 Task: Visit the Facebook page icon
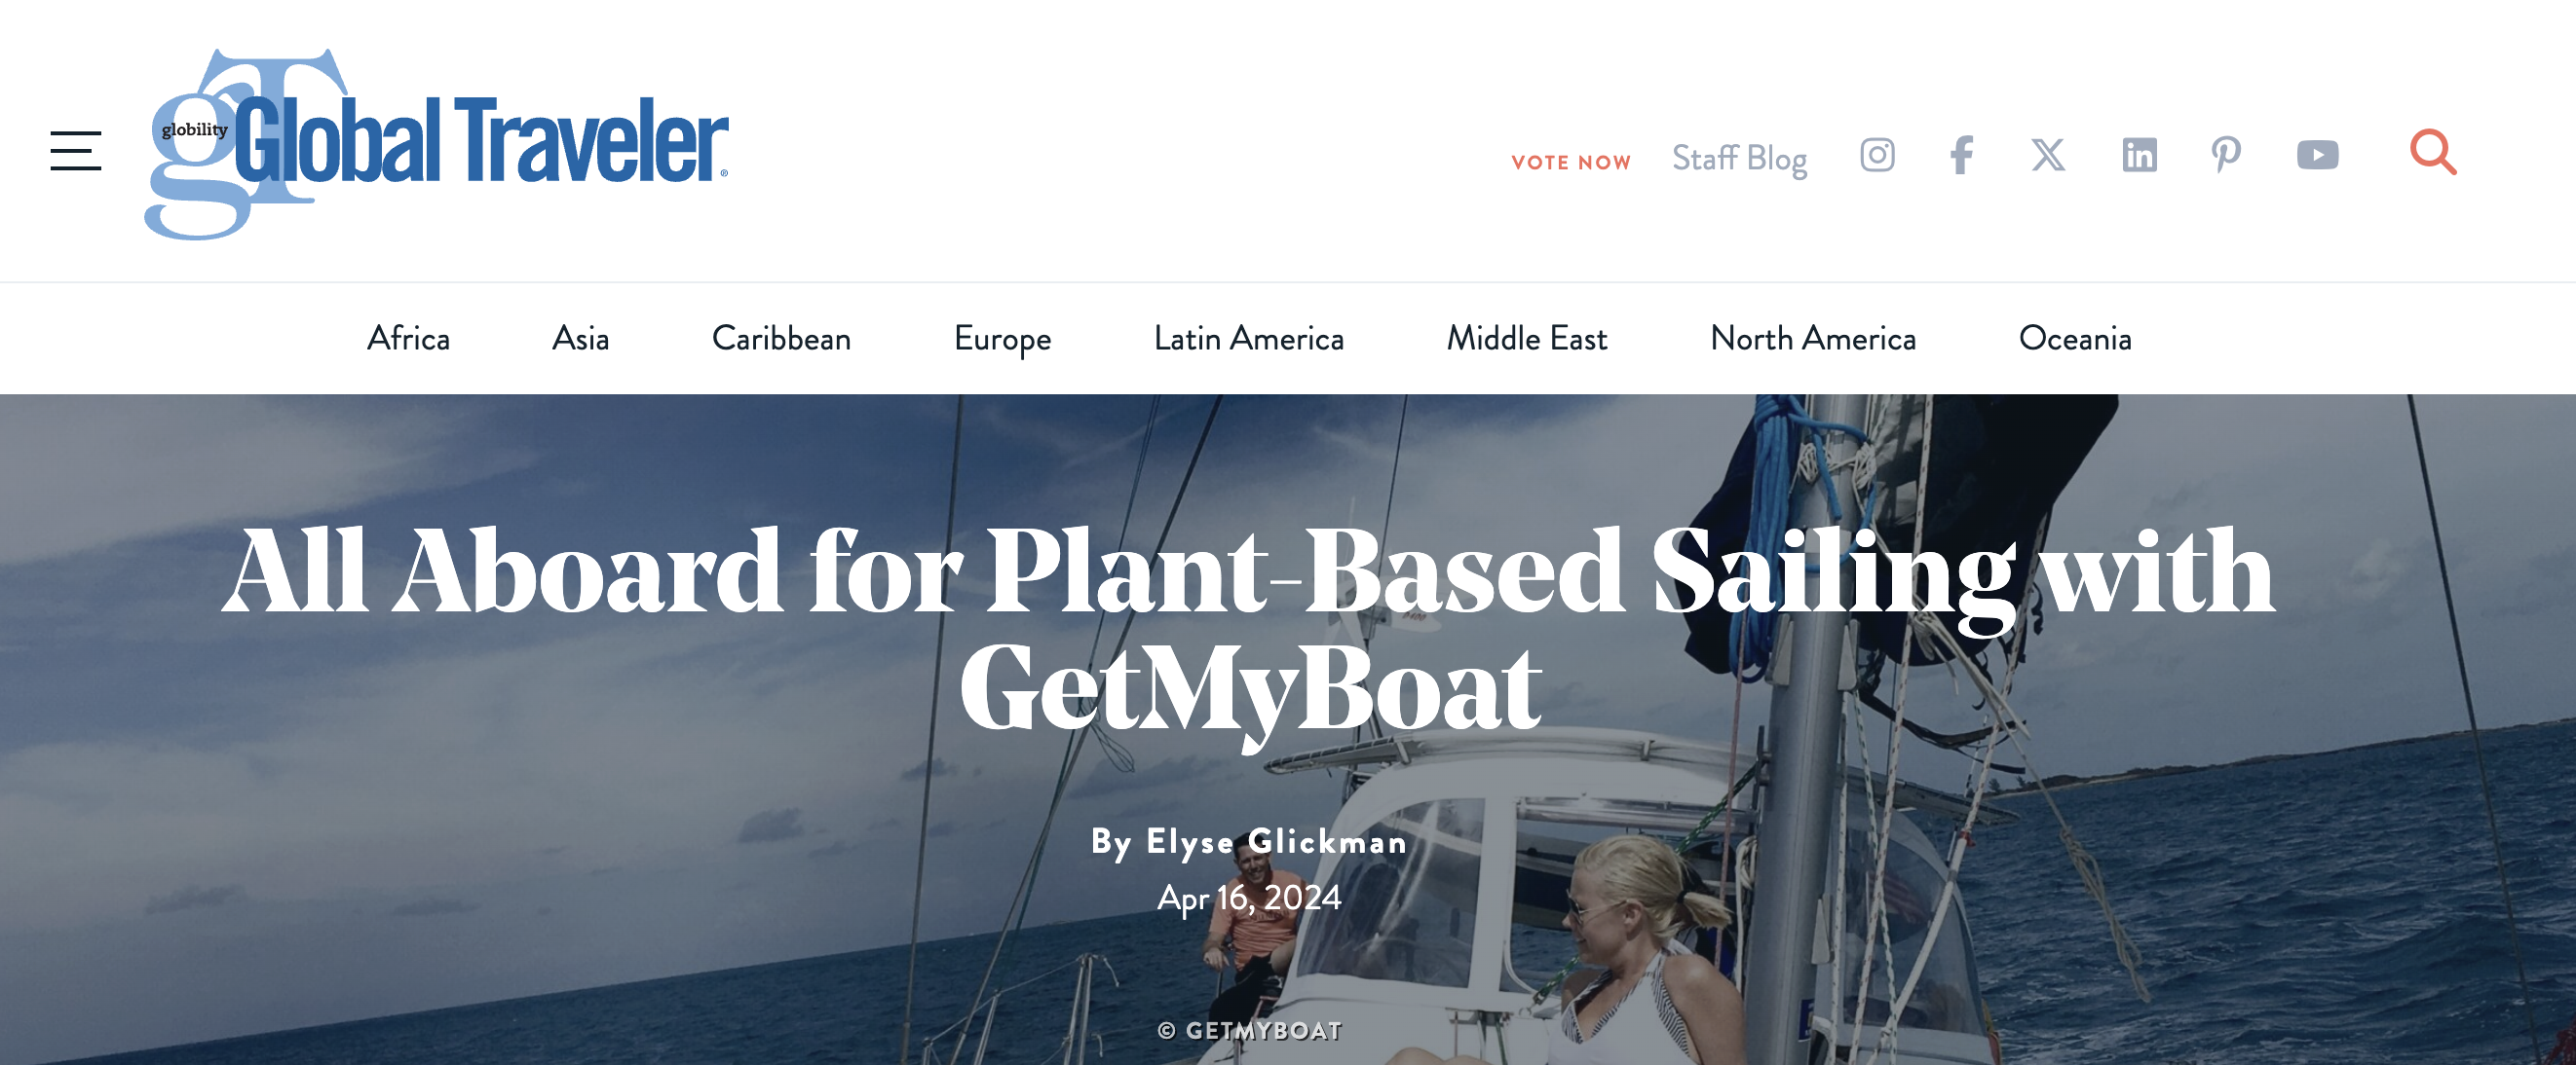[1962, 155]
